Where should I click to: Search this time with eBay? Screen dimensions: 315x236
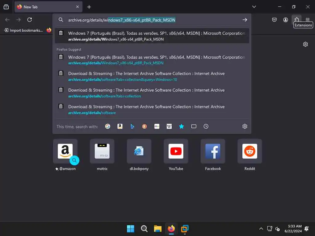point(157,126)
